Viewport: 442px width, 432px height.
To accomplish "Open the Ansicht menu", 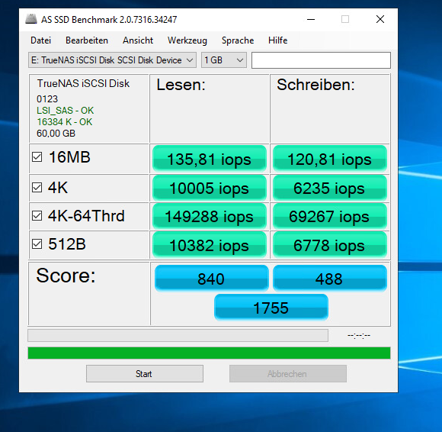I will [x=138, y=40].
